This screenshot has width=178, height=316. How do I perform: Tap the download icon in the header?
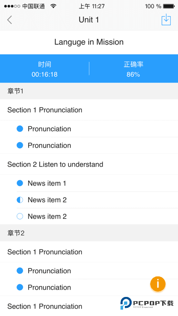pos(166,20)
